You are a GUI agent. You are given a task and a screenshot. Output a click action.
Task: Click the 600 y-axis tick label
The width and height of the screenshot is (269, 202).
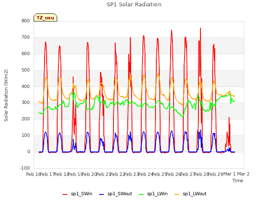point(26,53)
